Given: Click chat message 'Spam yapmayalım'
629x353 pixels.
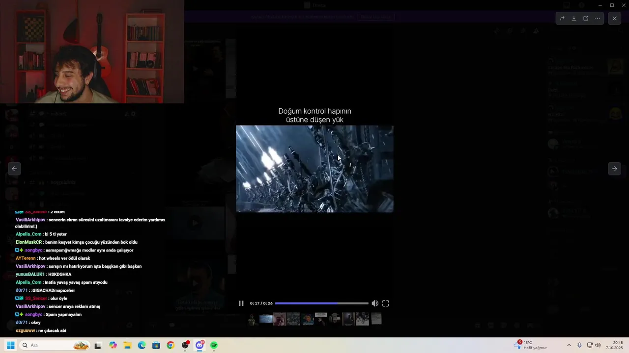Looking at the screenshot, I should coord(63,314).
